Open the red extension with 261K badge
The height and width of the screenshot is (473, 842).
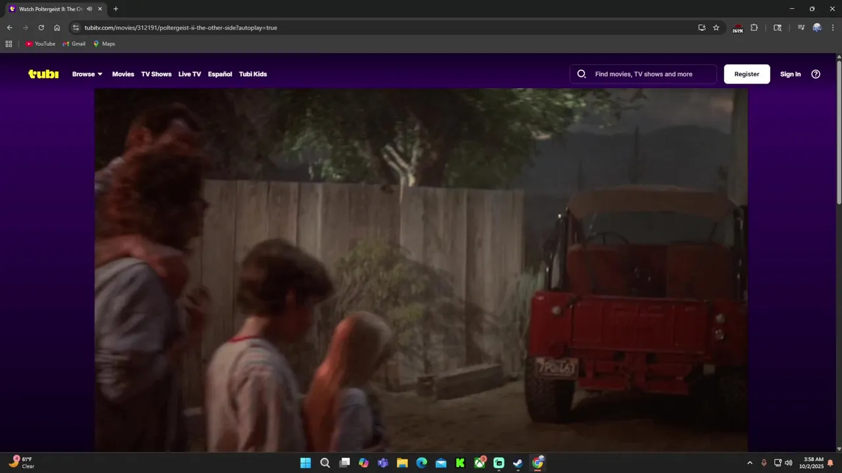tap(738, 28)
